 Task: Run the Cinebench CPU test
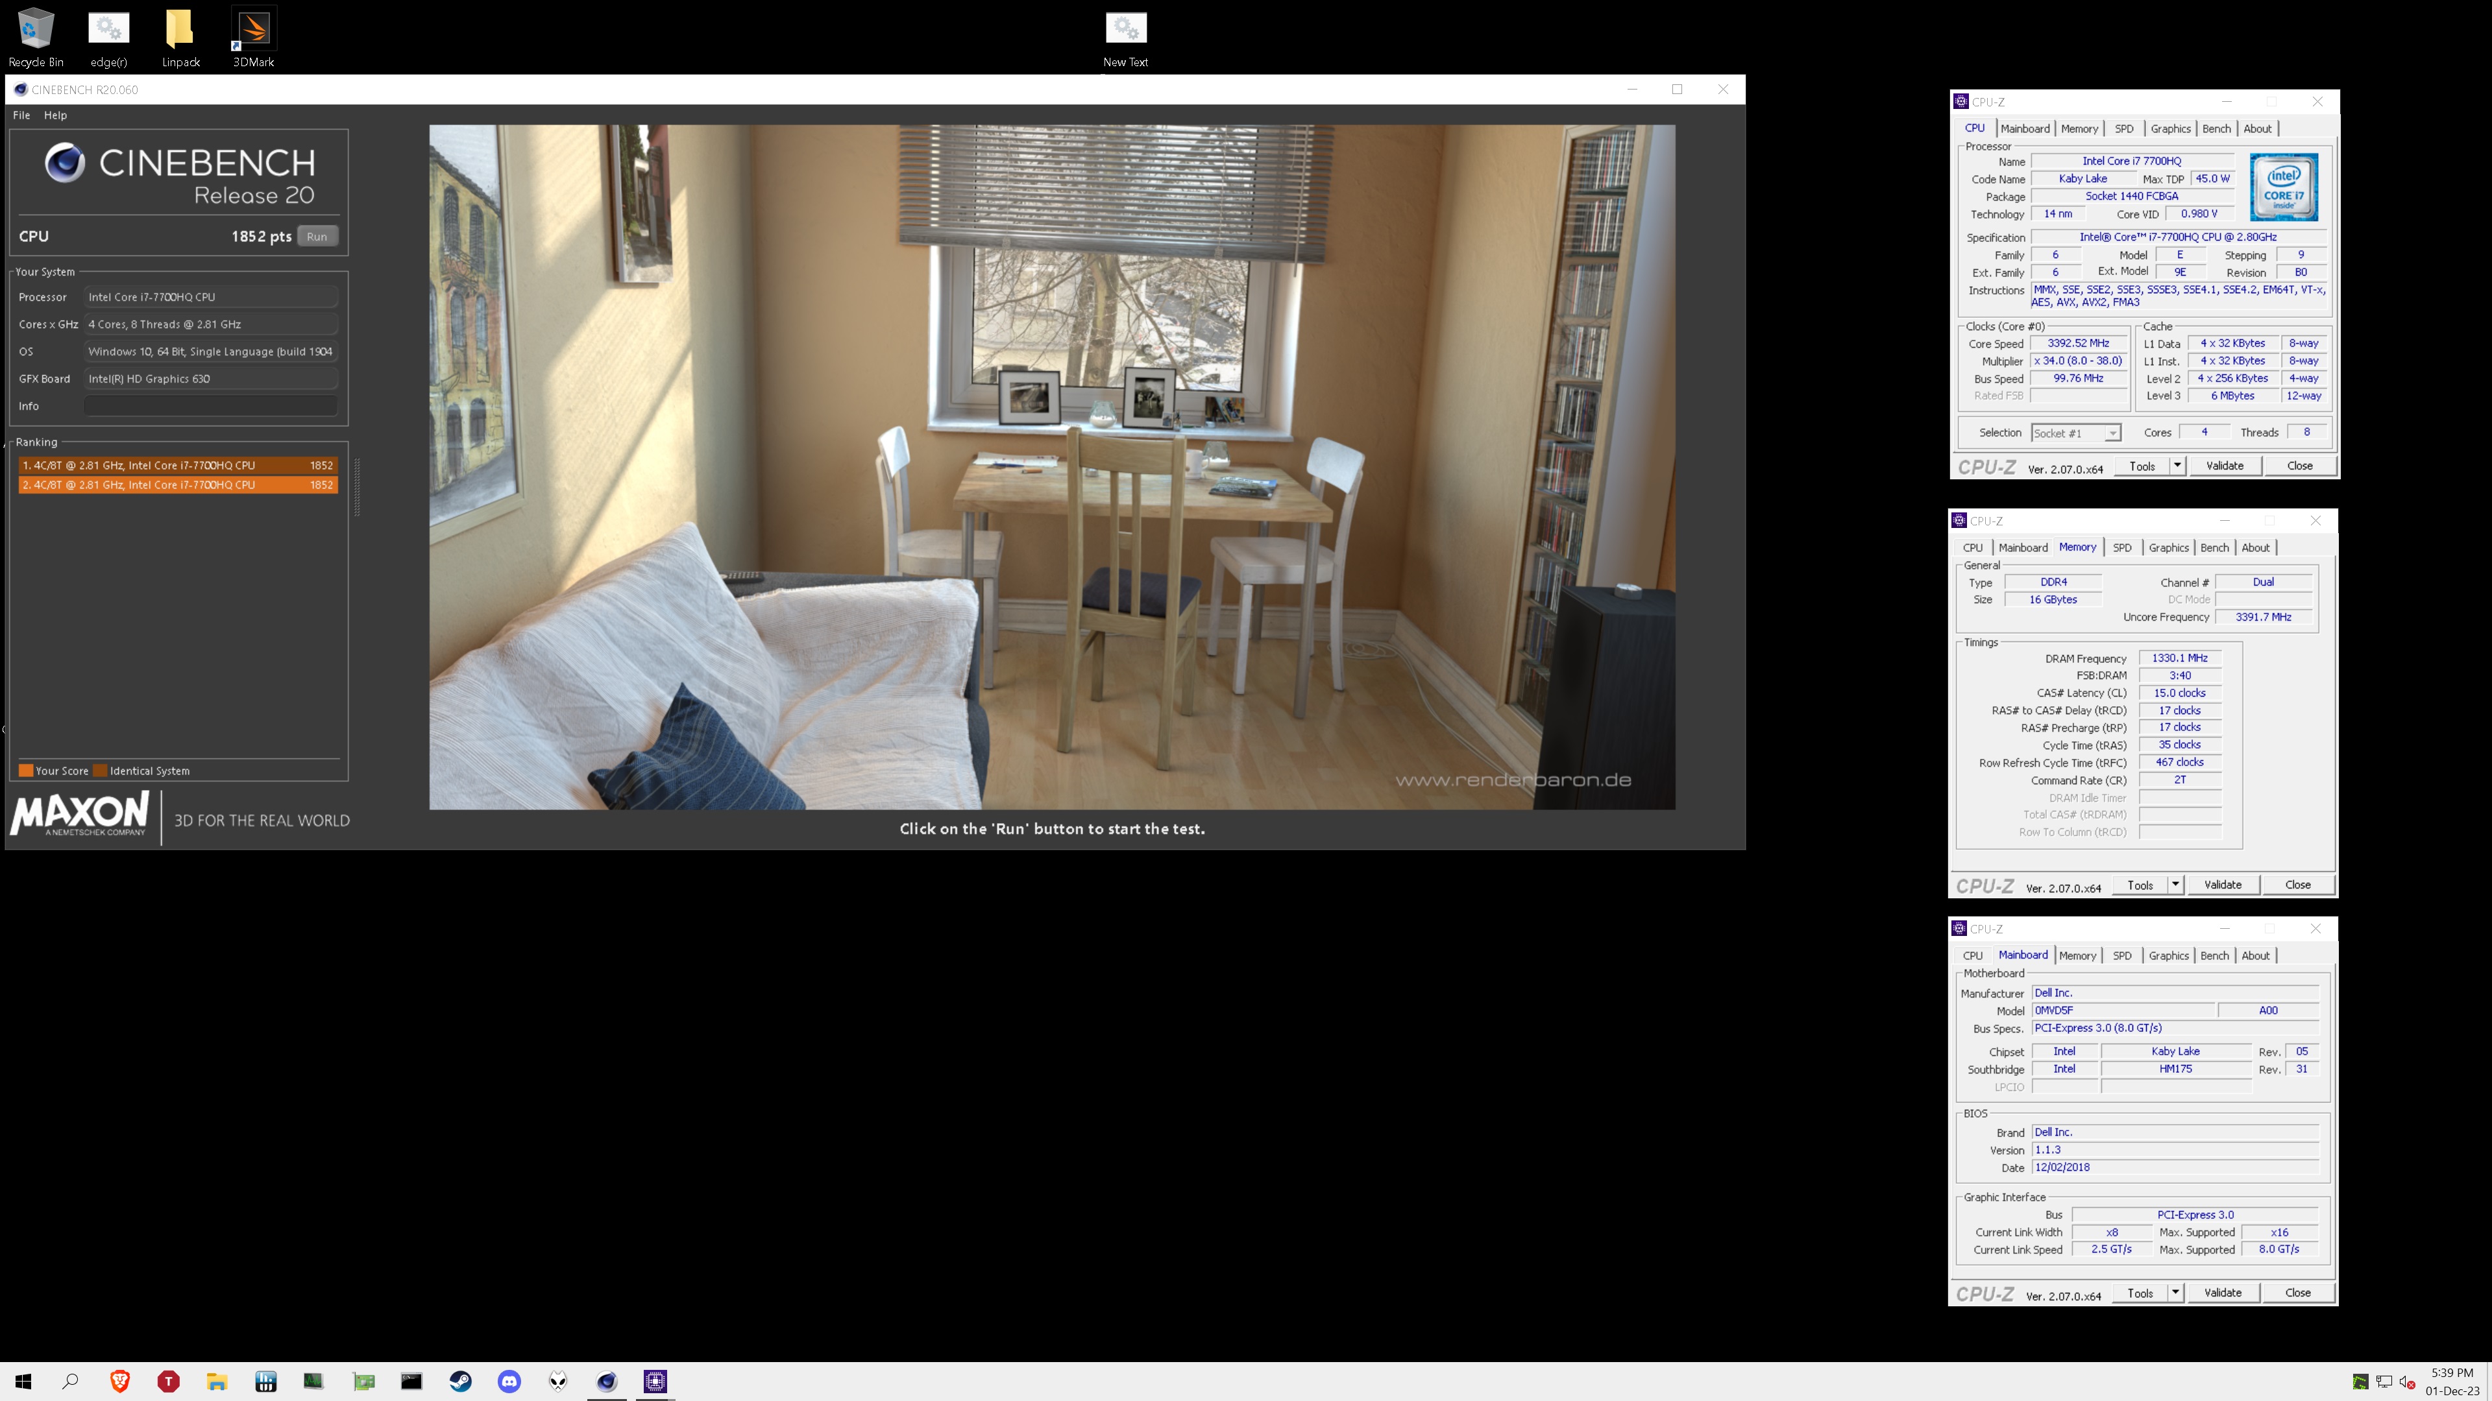(317, 236)
